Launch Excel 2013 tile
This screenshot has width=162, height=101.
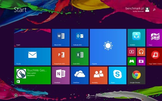80,56
